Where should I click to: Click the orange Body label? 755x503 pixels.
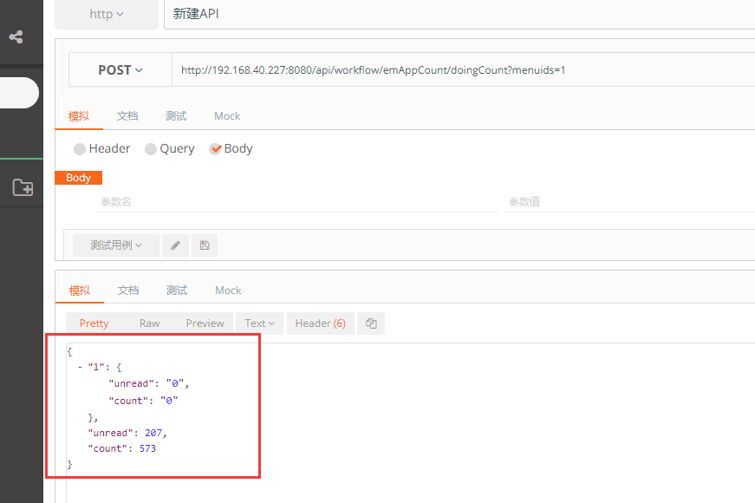79,178
